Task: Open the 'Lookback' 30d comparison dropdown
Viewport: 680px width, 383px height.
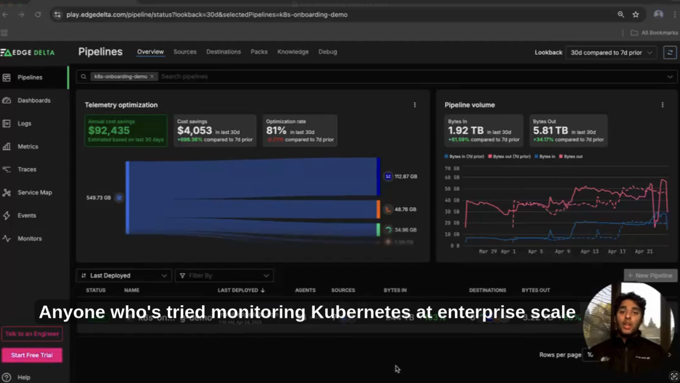Action: pyautogui.click(x=611, y=52)
